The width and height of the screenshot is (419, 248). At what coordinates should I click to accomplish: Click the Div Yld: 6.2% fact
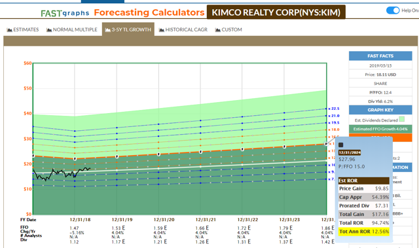point(380,101)
